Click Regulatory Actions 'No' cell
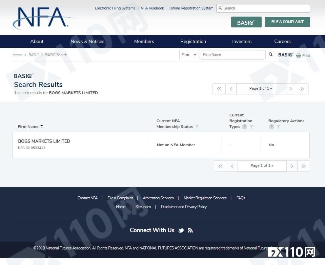325x265 pixels. [x=271, y=145]
